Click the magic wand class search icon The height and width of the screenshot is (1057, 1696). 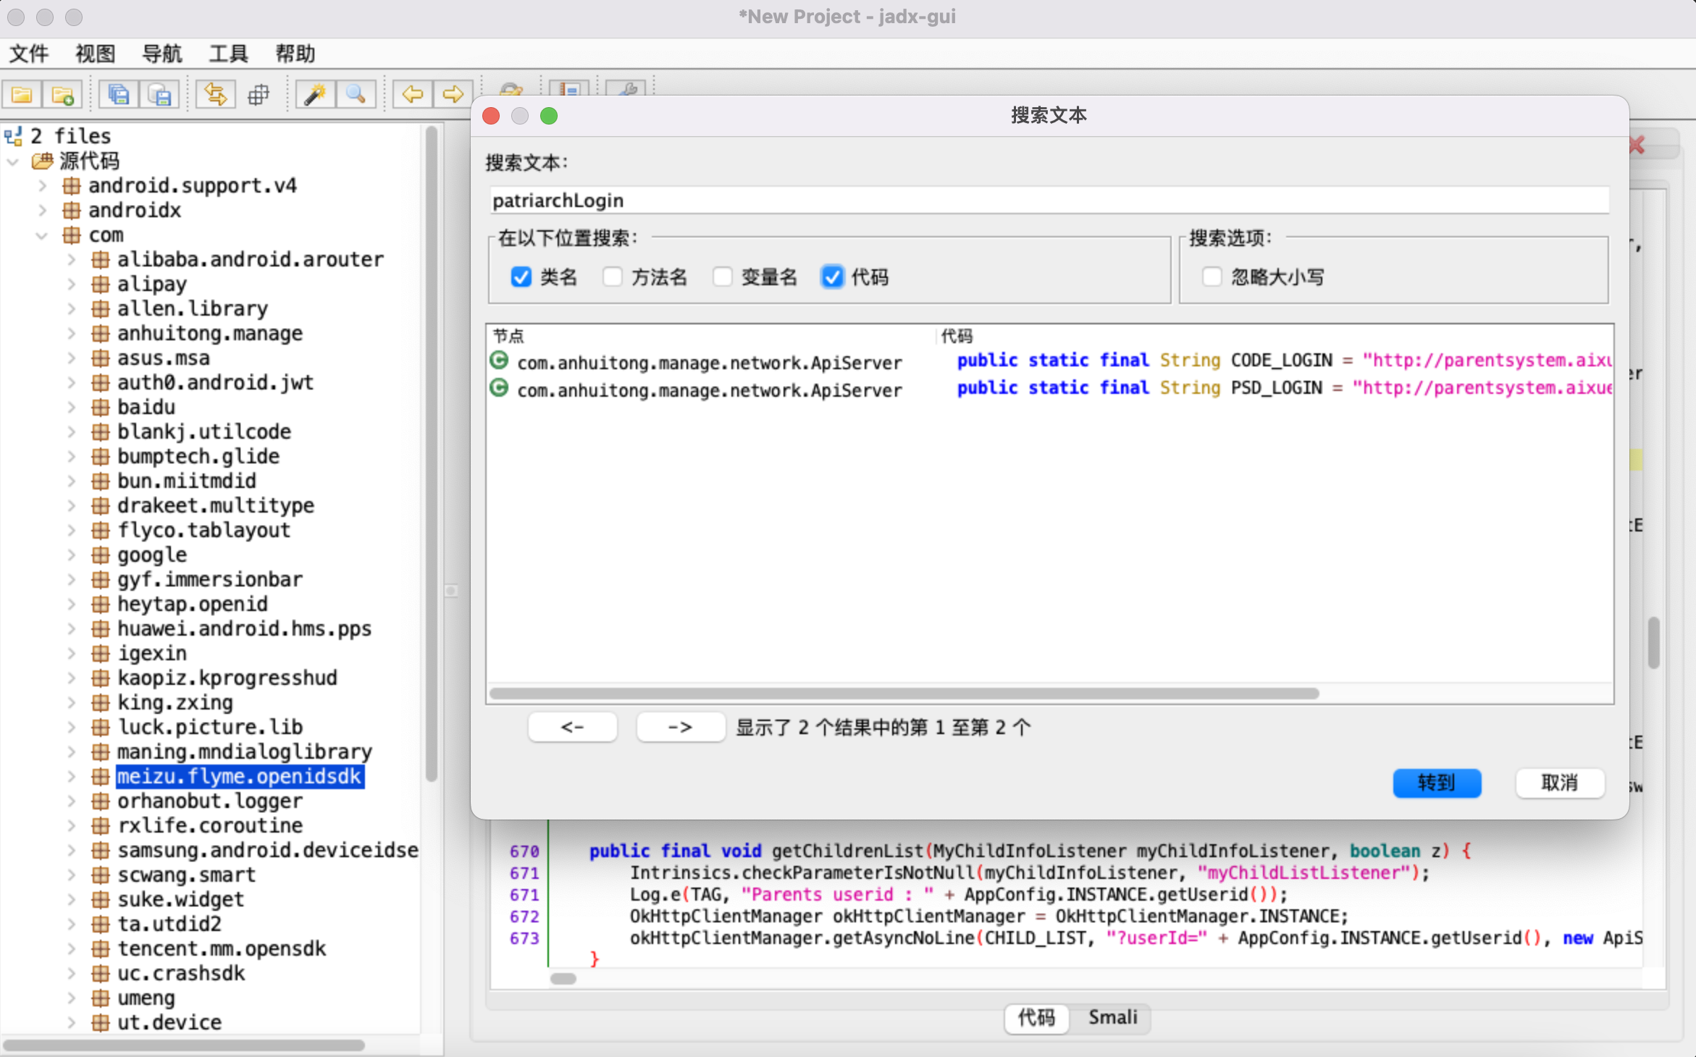(x=315, y=95)
